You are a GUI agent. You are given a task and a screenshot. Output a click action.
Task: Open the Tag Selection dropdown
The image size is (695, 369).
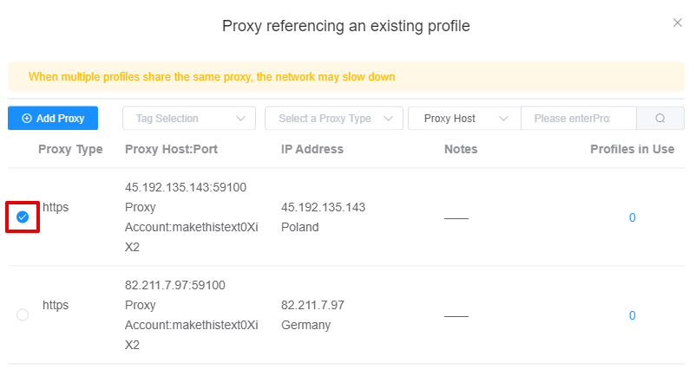[x=189, y=118]
